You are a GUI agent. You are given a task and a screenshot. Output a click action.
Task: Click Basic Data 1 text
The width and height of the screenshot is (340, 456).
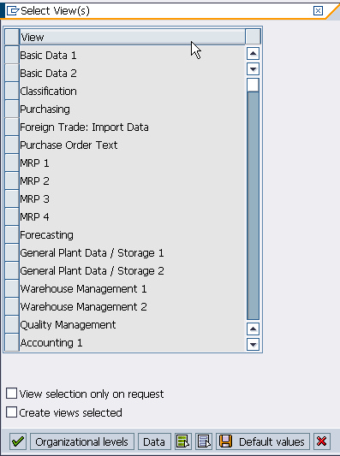coord(48,55)
